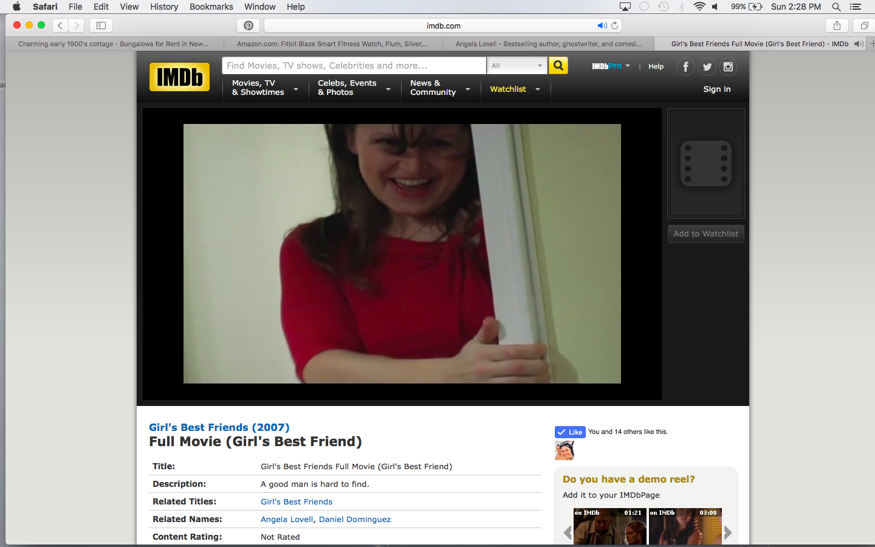Go forward with Safari forward arrow
The width and height of the screenshot is (875, 547).
pos(77,26)
